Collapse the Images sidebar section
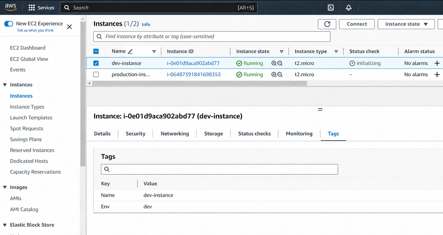The image size is (443, 235). pyautogui.click(x=5, y=187)
